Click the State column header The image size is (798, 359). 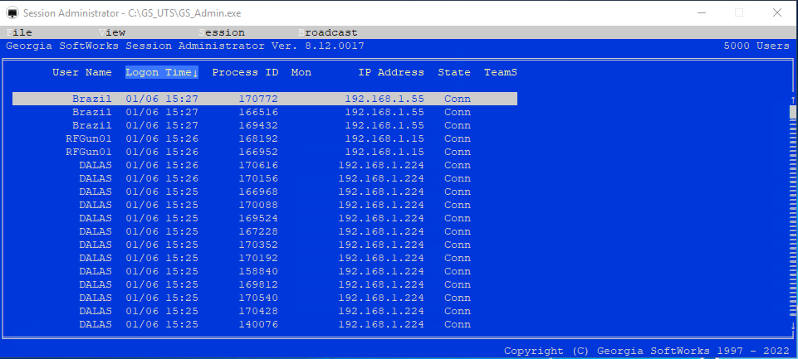tap(454, 72)
